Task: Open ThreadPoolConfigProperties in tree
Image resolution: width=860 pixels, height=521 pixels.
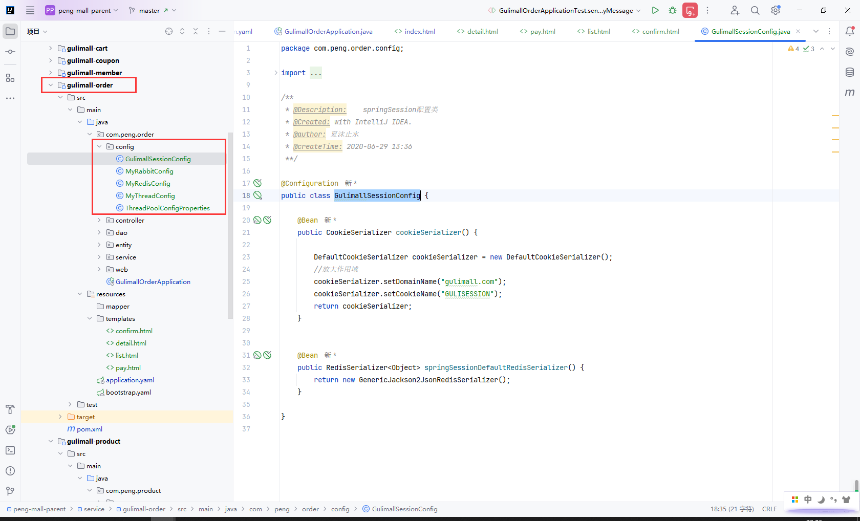Action: [x=167, y=208]
